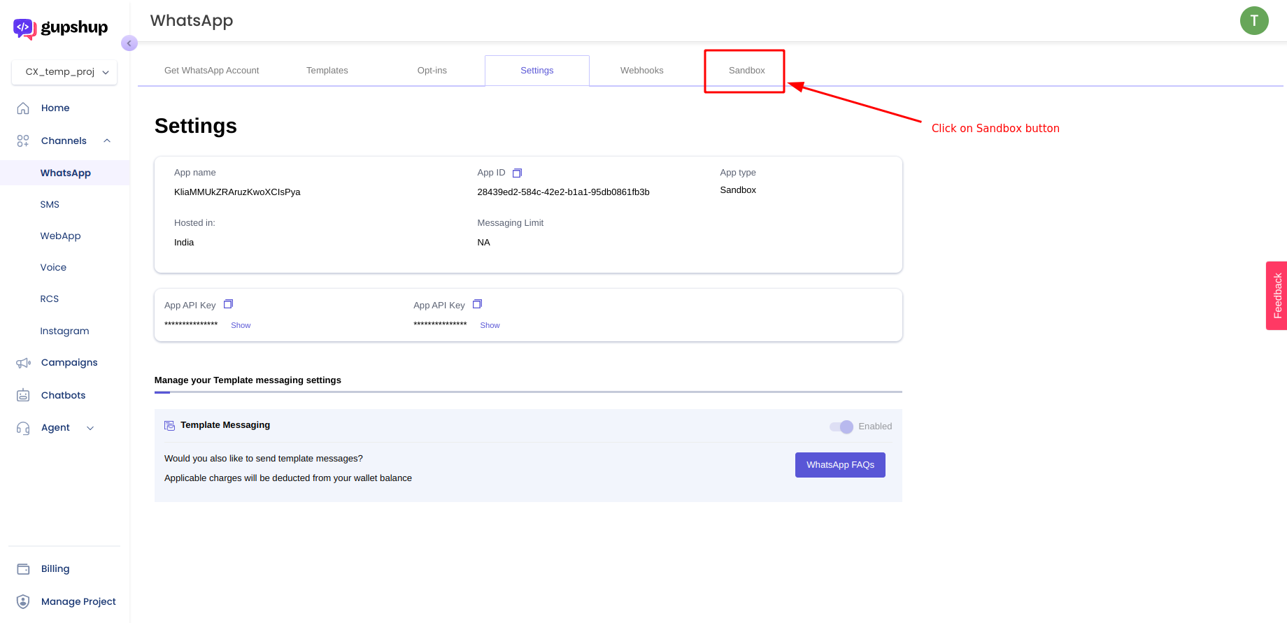Click the Manage Project shield icon
The width and height of the screenshot is (1287, 623).
pyautogui.click(x=23, y=601)
